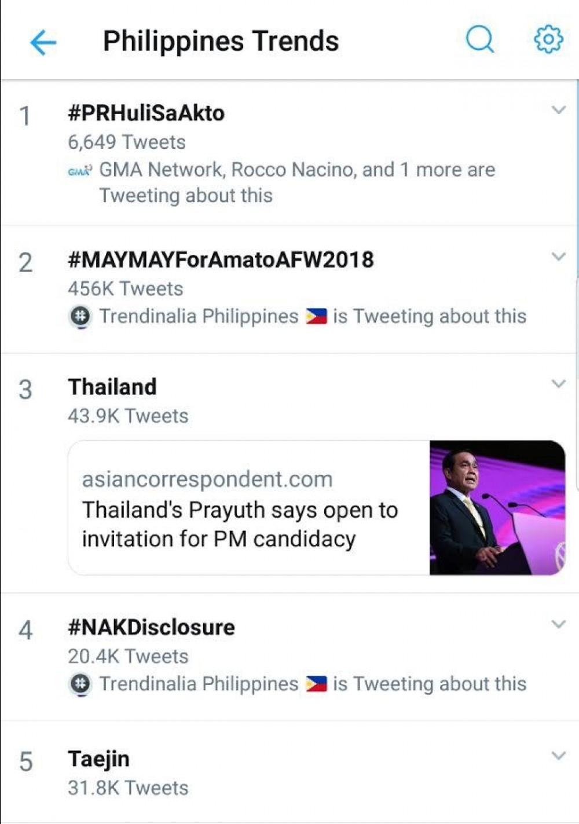Expand options chevron for Thailand trend
This screenshot has width=579, height=824.
pos(558,383)
